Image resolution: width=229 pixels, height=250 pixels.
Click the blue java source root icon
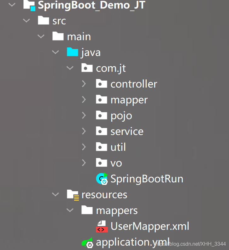[x=73, y=52]
